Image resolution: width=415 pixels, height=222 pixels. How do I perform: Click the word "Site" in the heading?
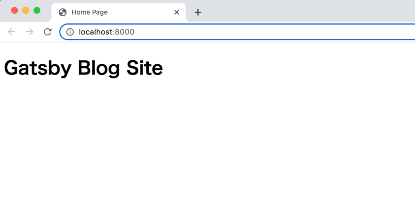(145, 68)
